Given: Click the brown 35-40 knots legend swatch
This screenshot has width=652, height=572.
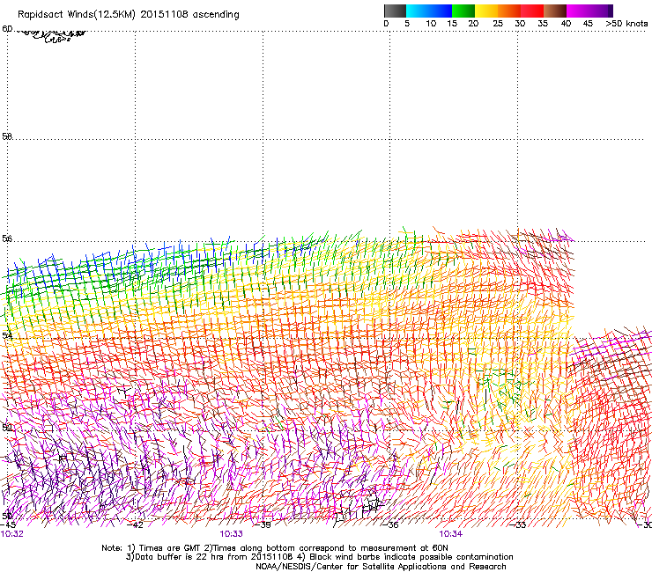Looking at the screenshot, I should tap(555, 11).
